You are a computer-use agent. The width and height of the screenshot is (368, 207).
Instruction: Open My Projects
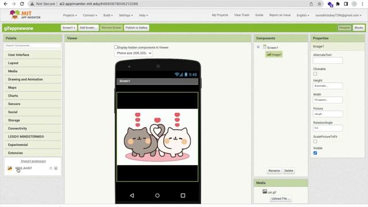pyautogui.click(x=220, y=15)
